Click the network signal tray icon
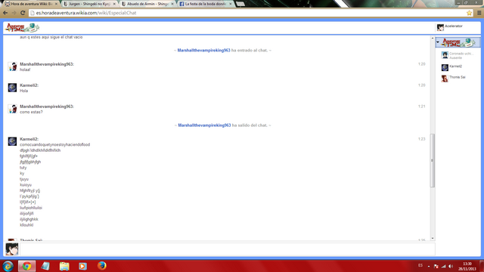This screenshot has width=484, height=272. point(444,266)
